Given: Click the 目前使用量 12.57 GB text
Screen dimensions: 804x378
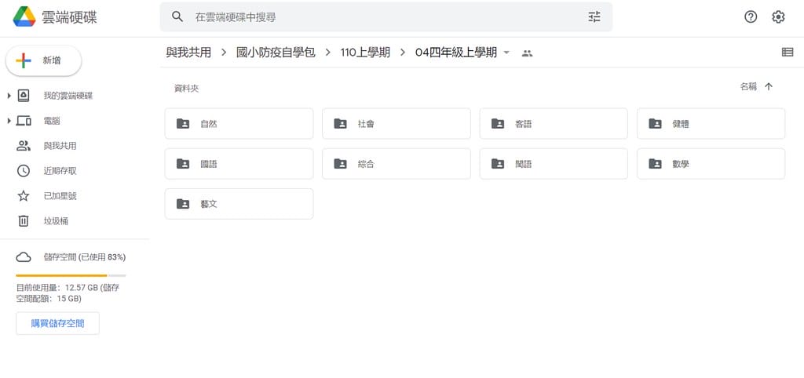Looking at the screenshot, I should [x=68, y=293].
